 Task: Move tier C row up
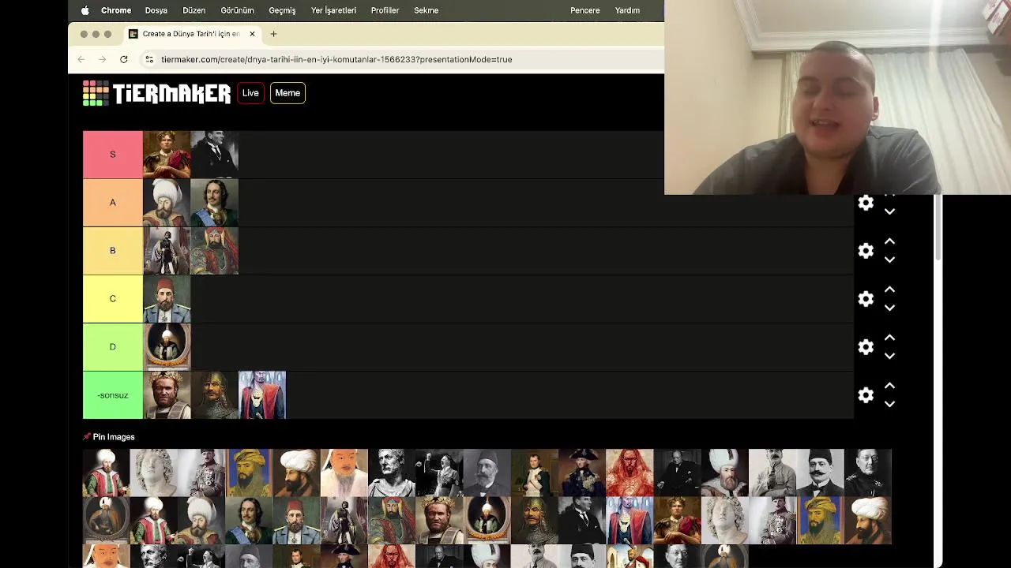[889, 290]
